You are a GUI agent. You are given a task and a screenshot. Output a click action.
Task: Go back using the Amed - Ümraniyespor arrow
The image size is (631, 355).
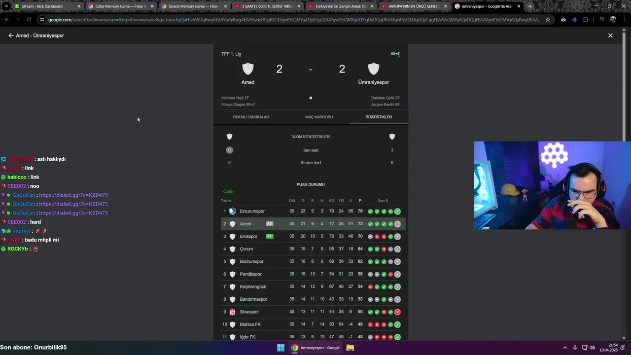point(11,35)
